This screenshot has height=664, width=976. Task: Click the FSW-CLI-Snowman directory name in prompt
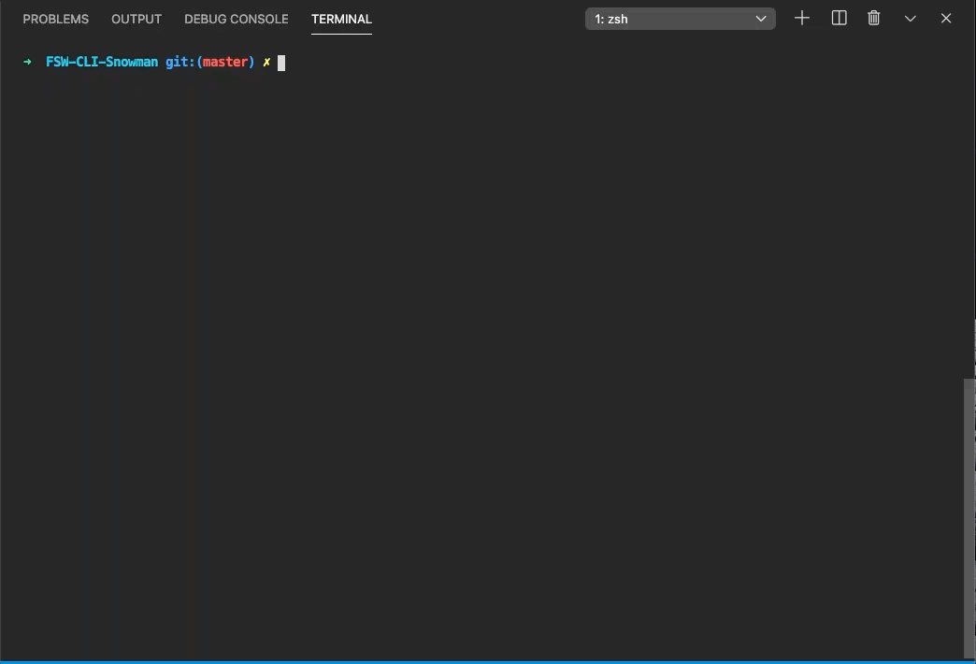[x=102, y=63]
